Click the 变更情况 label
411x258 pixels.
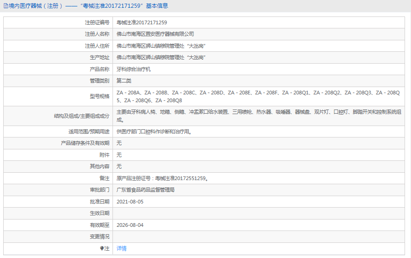tap(100, 236)
